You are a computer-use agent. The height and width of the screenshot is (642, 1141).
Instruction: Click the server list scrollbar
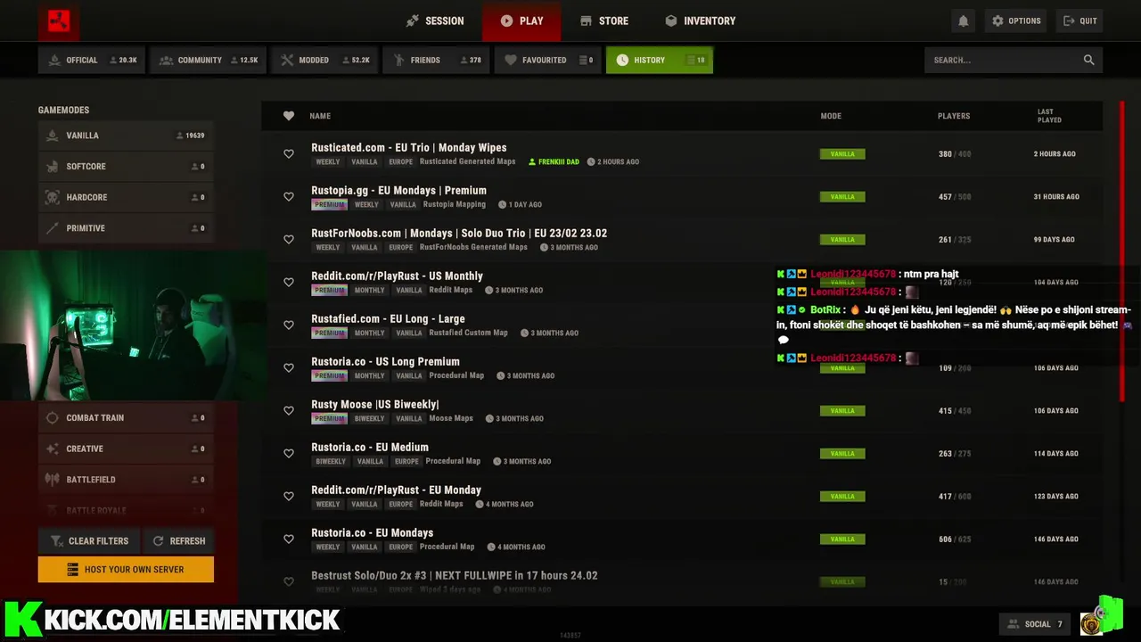(x=1123, y=250)
